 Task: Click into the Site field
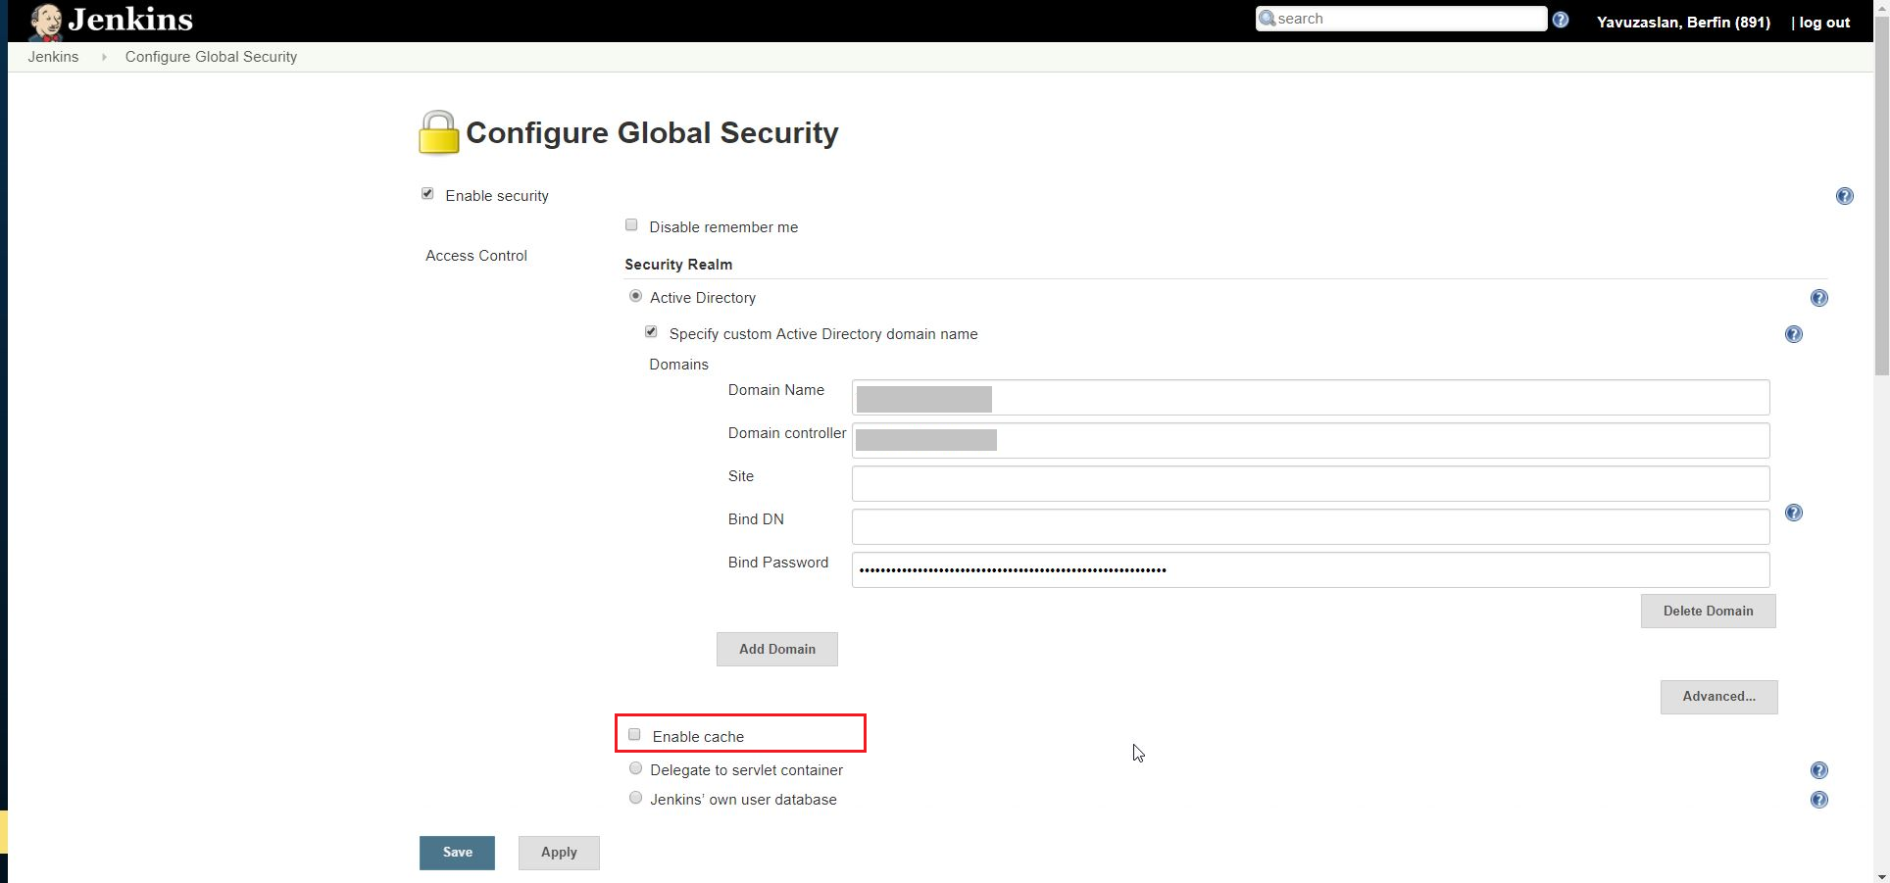(1311, 484)
